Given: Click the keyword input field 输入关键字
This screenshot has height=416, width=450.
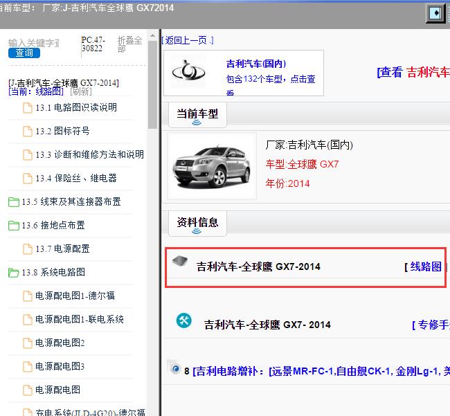Looking at the screenshot, I should [x=34, y=43].
